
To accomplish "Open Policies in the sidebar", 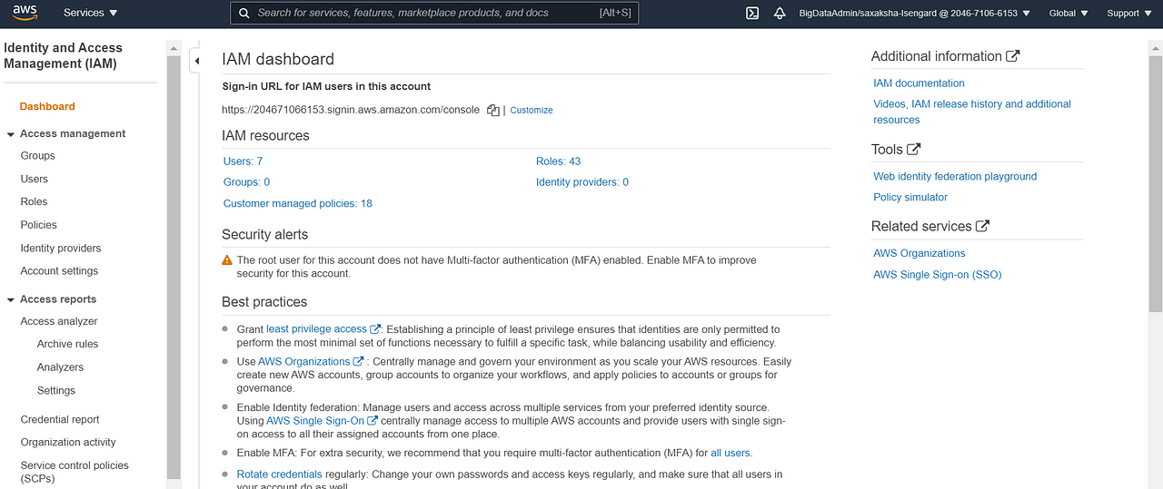I will tap(39, 225).
